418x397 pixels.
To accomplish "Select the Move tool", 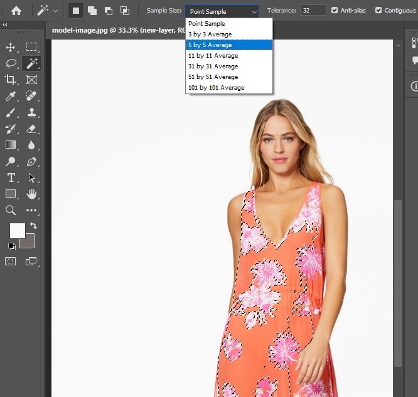I will click(x=11, y=47).
